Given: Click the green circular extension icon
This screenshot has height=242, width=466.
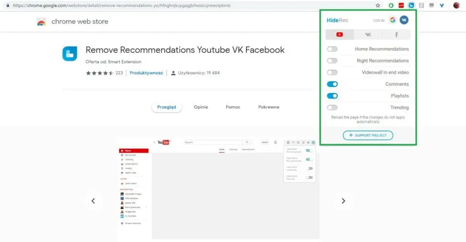Looking at the screenshot, I should click(391, 5).
